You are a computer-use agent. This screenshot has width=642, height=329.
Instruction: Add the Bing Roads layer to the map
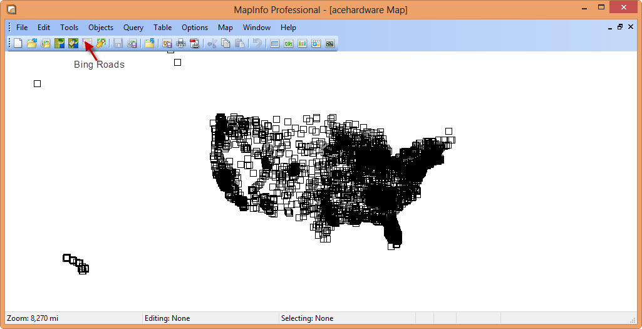[87, 43]
